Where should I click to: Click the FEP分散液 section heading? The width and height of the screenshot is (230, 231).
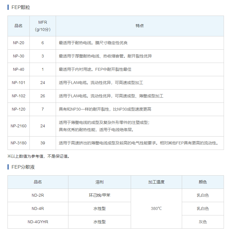tap(23, 167)
